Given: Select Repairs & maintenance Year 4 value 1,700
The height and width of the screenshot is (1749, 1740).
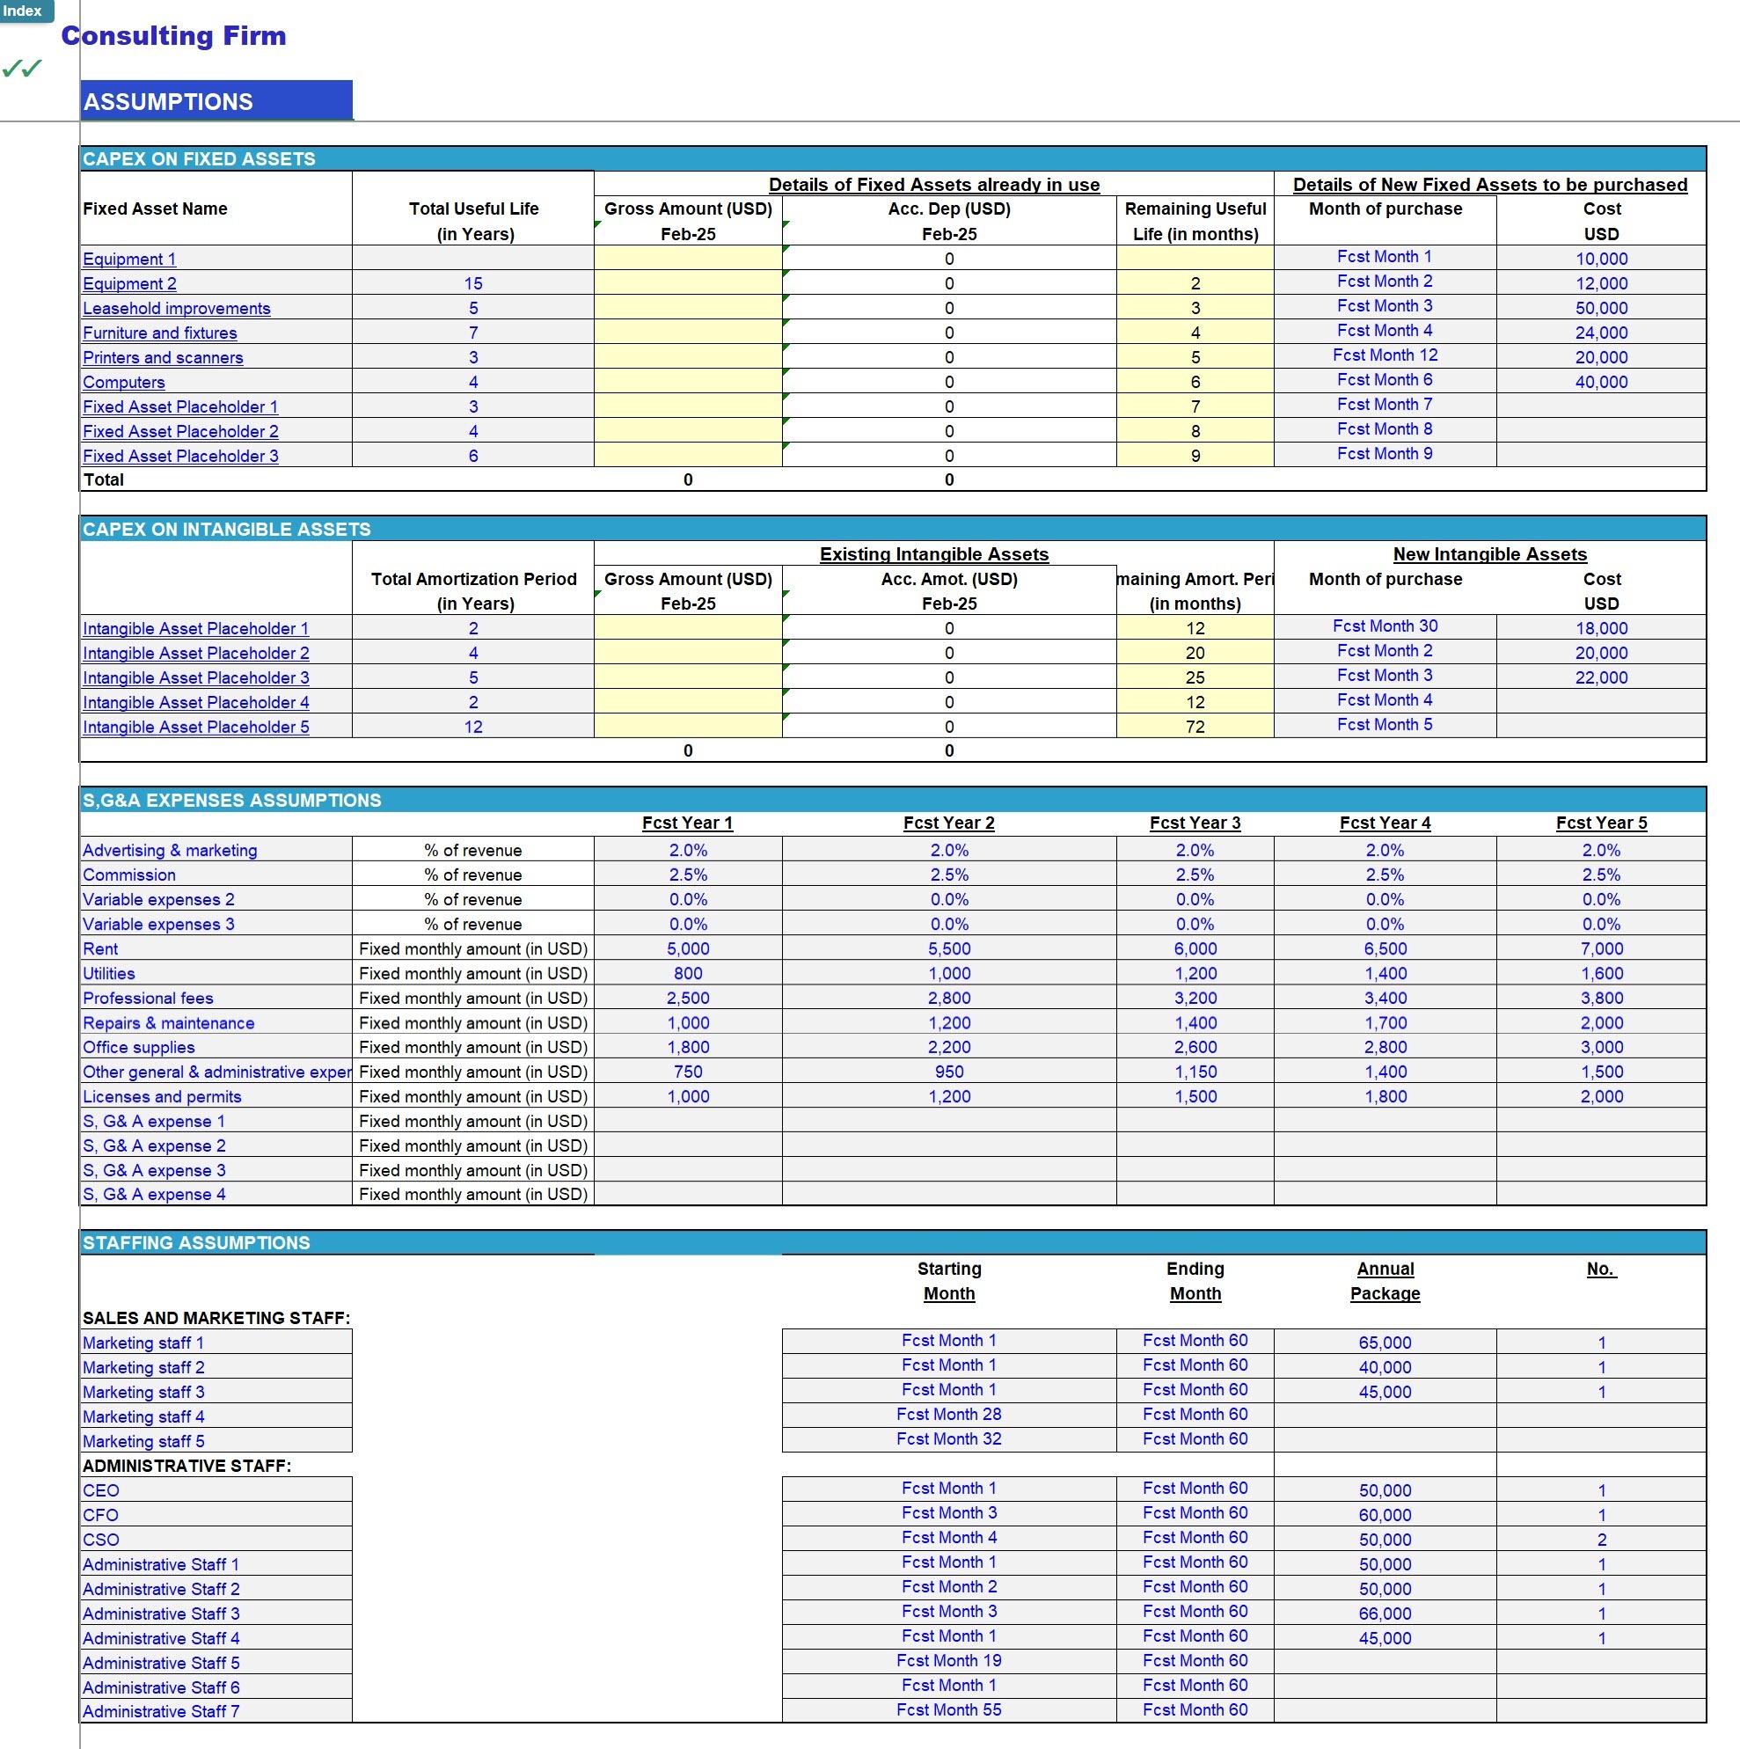Looking at the screenshot, I should coord(1385,1023).
